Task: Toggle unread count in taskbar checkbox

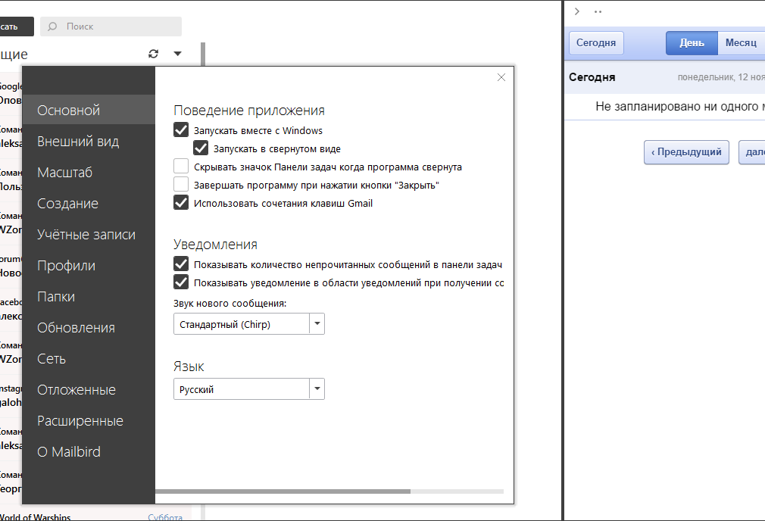Action: click(x=181, y=264)
